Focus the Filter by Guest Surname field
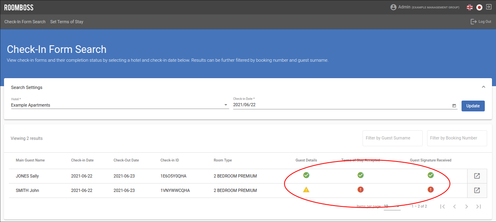Image resolution: width=496 pixels, height=222 pixels. pyautogui.click(x=392, y=138)
